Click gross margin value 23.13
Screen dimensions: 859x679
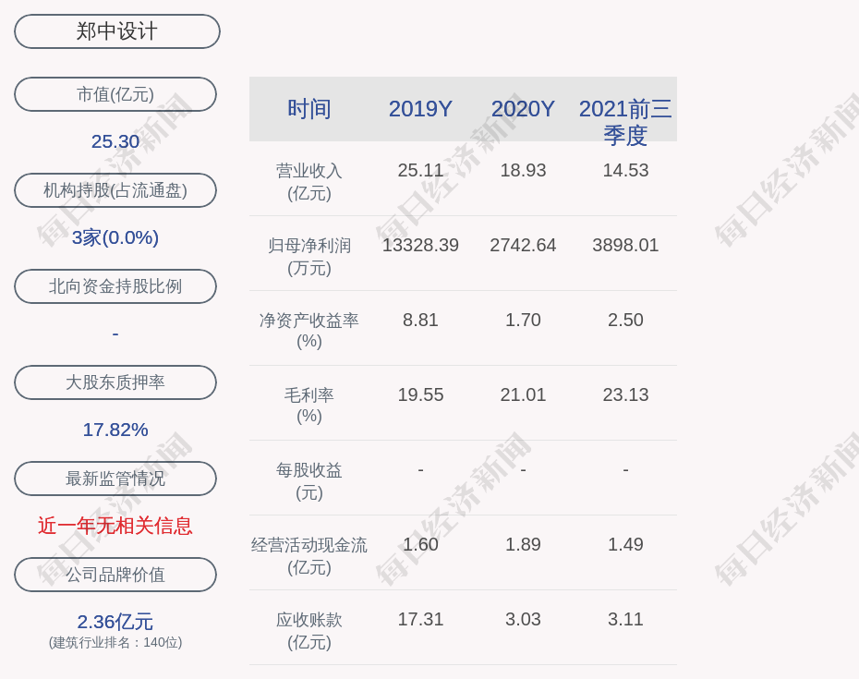pyautogui.click(x=625, y=394)
